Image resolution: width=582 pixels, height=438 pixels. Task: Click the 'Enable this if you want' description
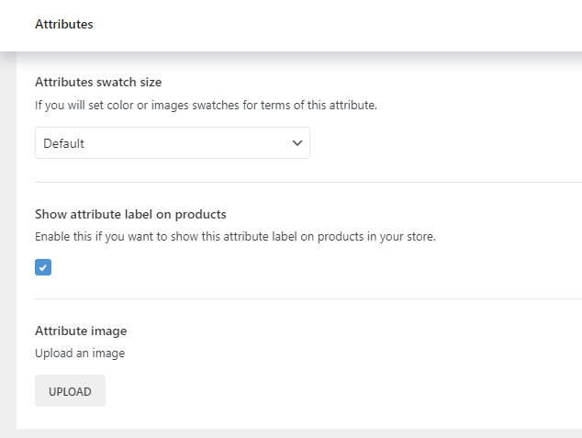[x=235, y=236]
